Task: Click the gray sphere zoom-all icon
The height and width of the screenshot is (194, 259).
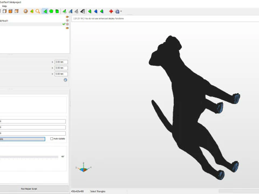Action: click(26, 11)
